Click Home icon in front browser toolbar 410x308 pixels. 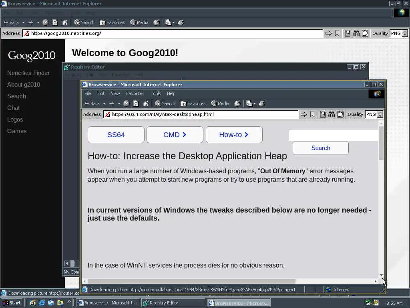(x=146, y=103)
